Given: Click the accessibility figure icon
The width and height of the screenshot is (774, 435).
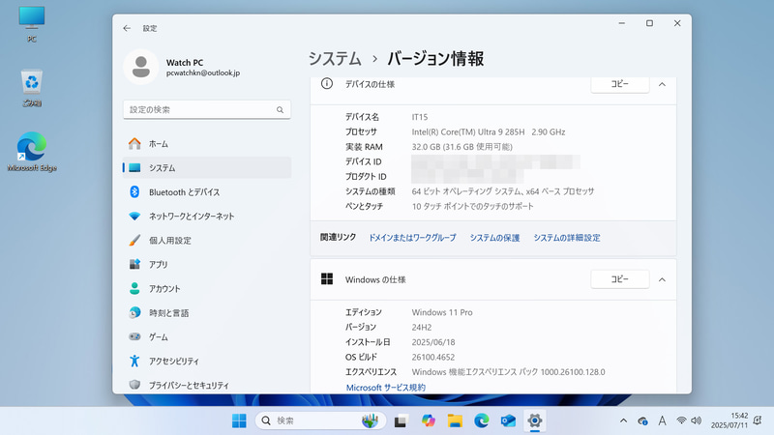Looking at the screenshot, I should [x=134, y=361].
